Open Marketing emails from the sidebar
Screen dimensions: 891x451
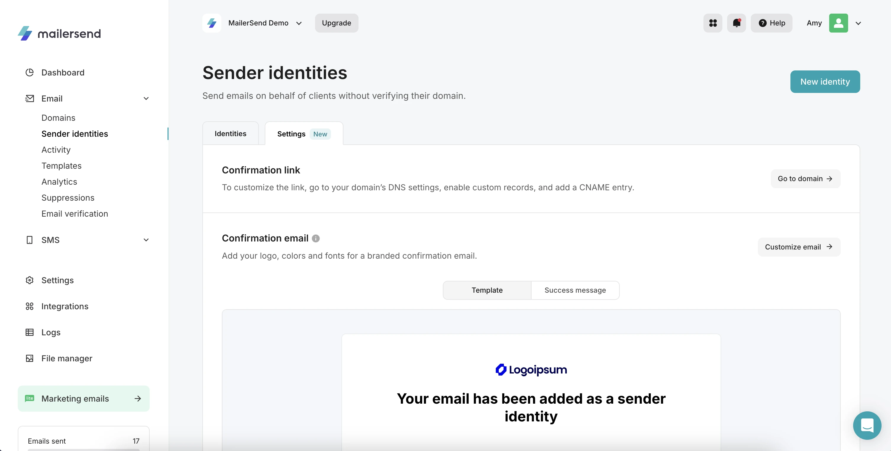coord(75,398)
